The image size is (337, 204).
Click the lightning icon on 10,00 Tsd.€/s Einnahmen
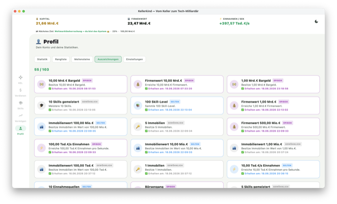[234, 169]
